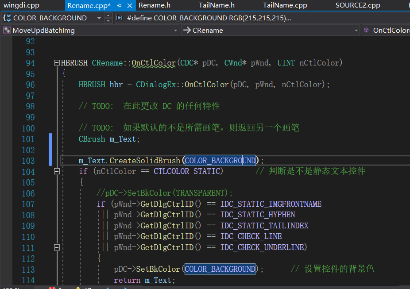The width and height of the screenshot is (410, 289).
Task: Collapse the if block at line 111
Action: [x=57, y=247]
